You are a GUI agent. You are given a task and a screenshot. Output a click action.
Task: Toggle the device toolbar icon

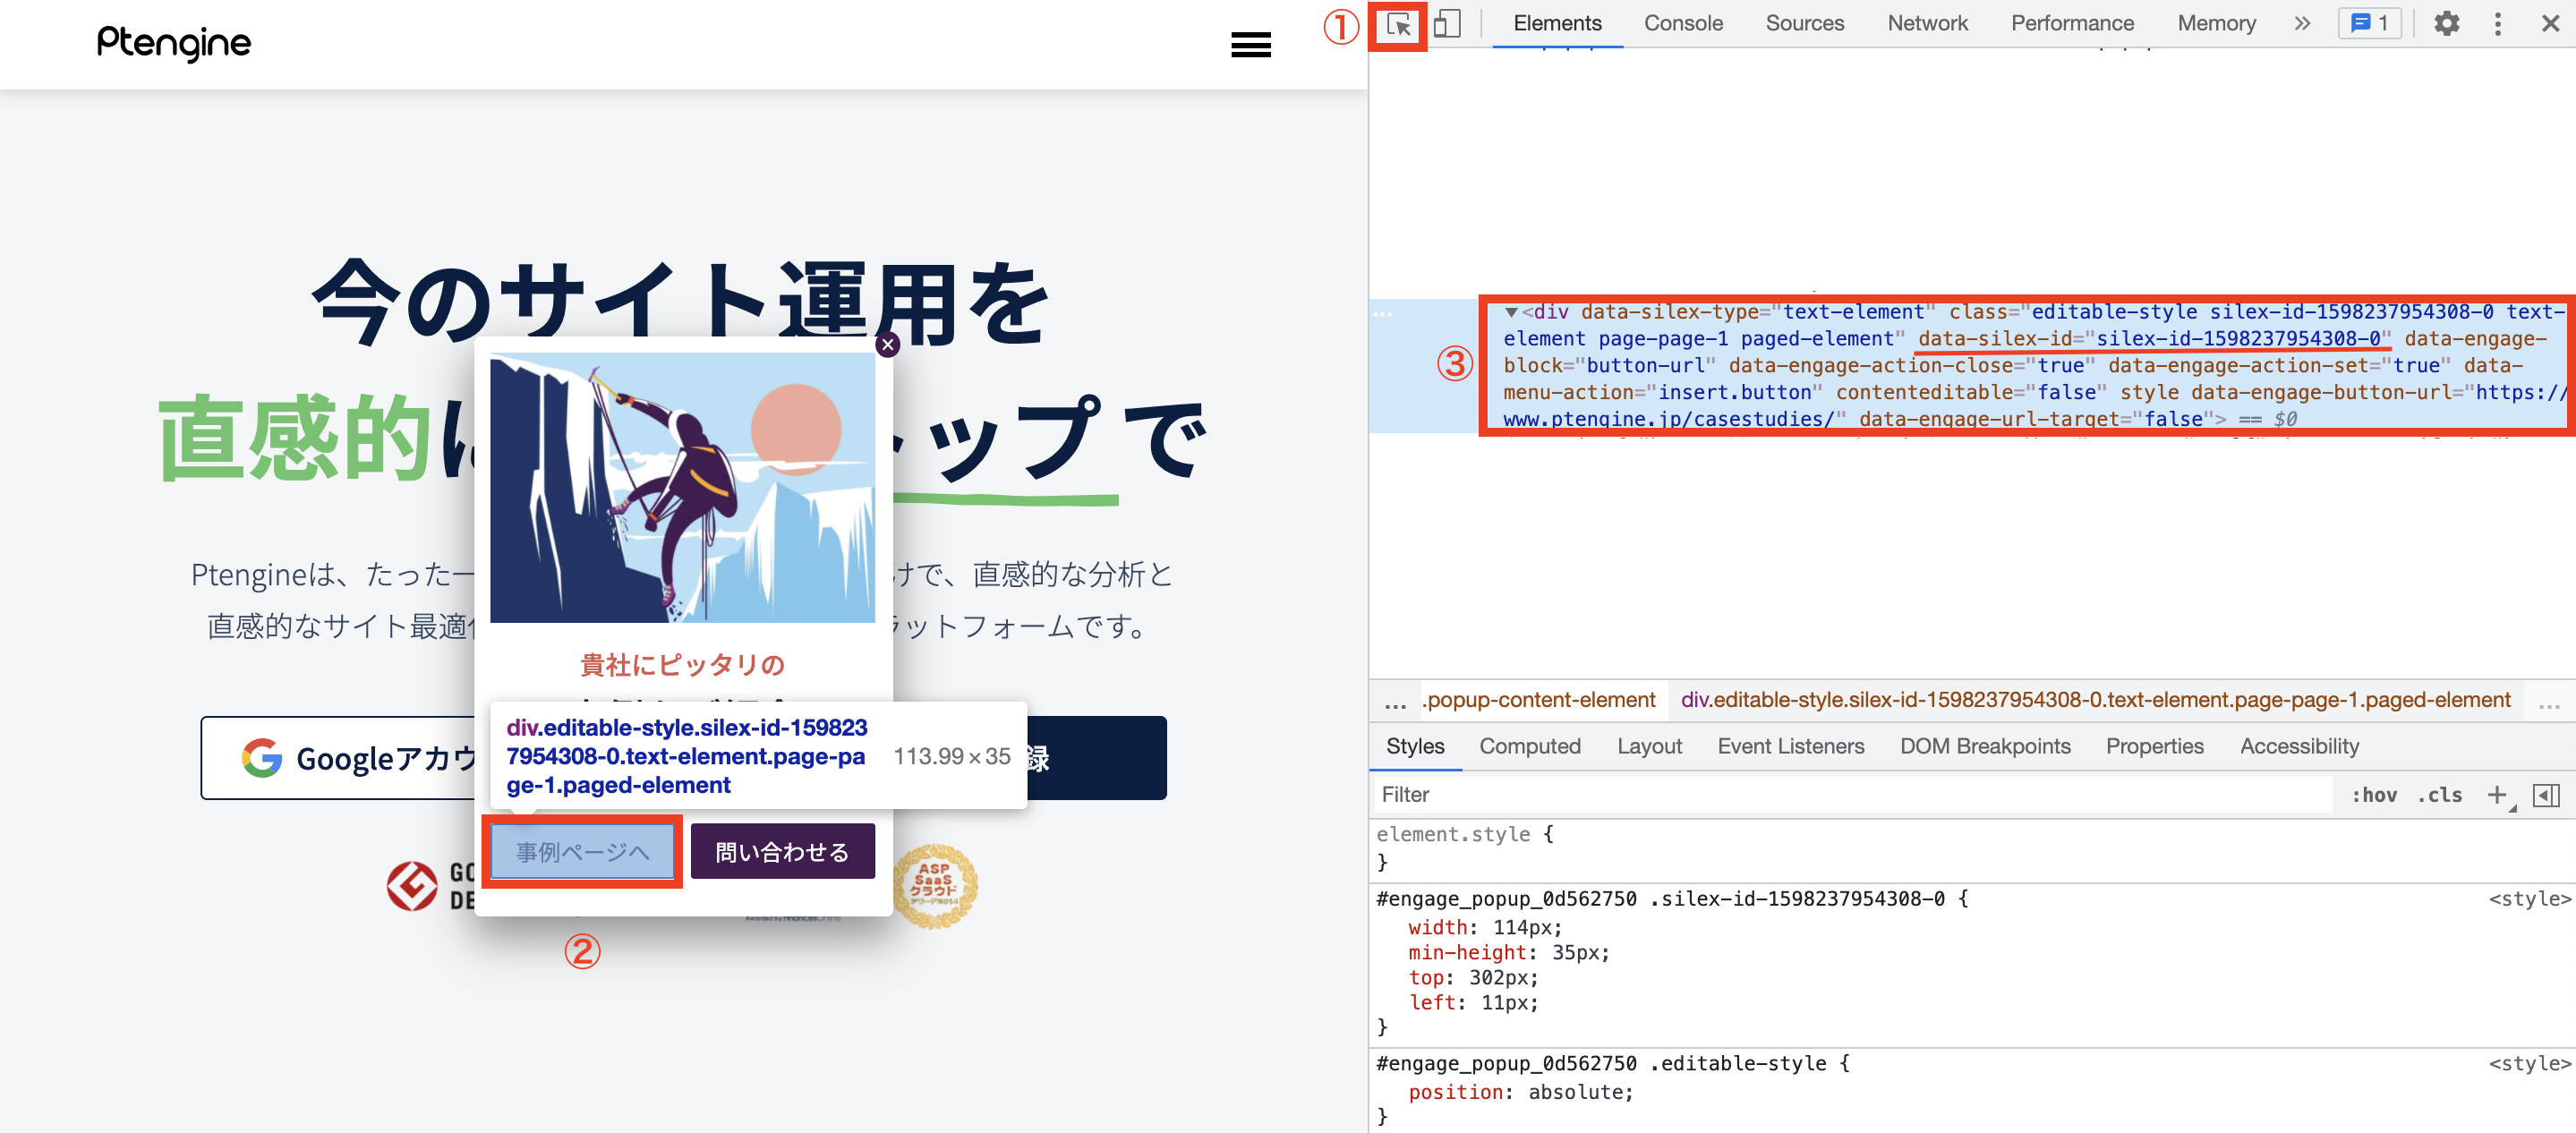[x=1447, y=24]
